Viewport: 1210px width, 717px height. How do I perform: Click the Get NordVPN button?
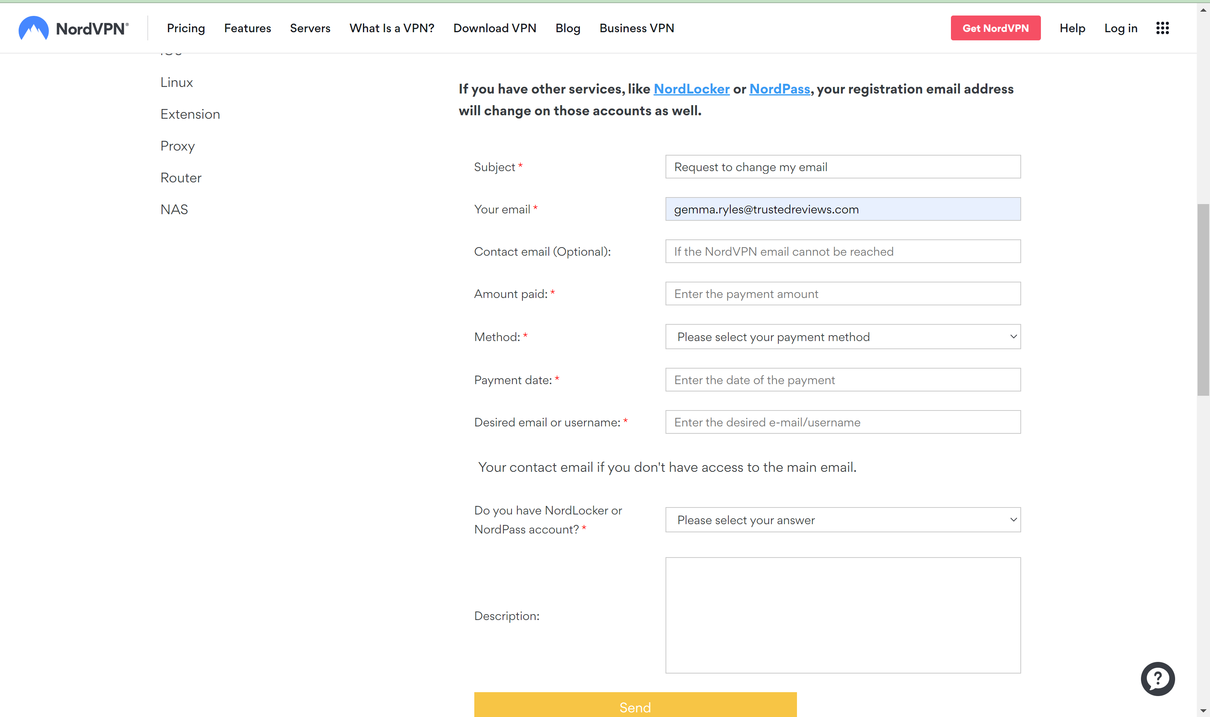point(995,28)
